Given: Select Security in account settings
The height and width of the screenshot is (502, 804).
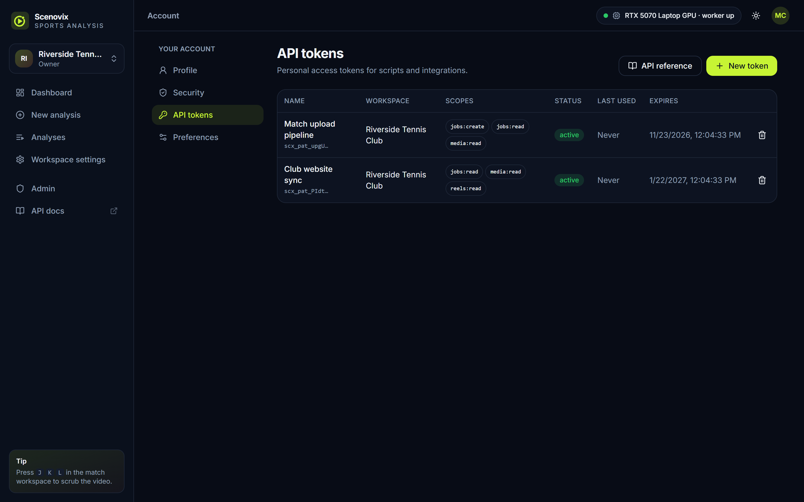Looking at the screenshot, I should (208, 93).
